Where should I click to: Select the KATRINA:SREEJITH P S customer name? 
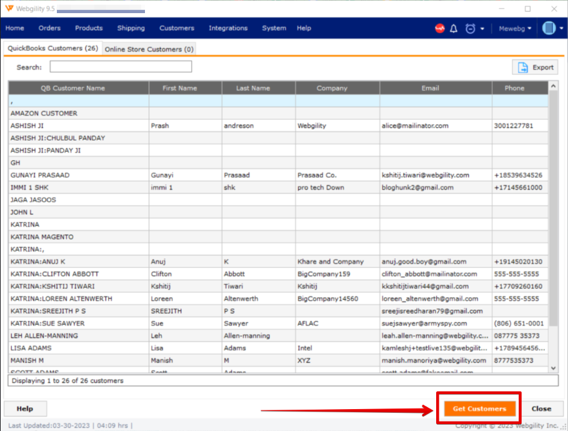[48, 311]
